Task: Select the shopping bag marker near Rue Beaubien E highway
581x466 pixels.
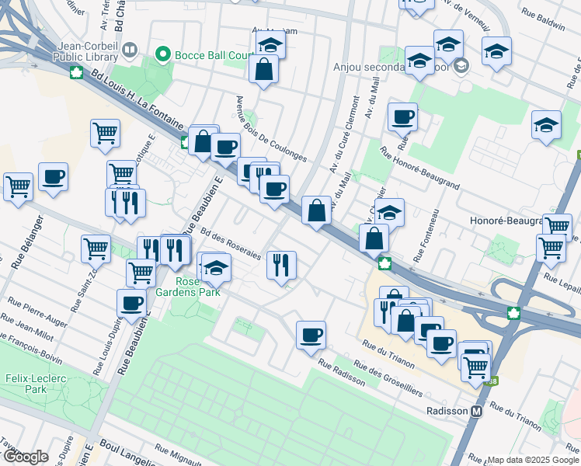Action: click(202, 141)
